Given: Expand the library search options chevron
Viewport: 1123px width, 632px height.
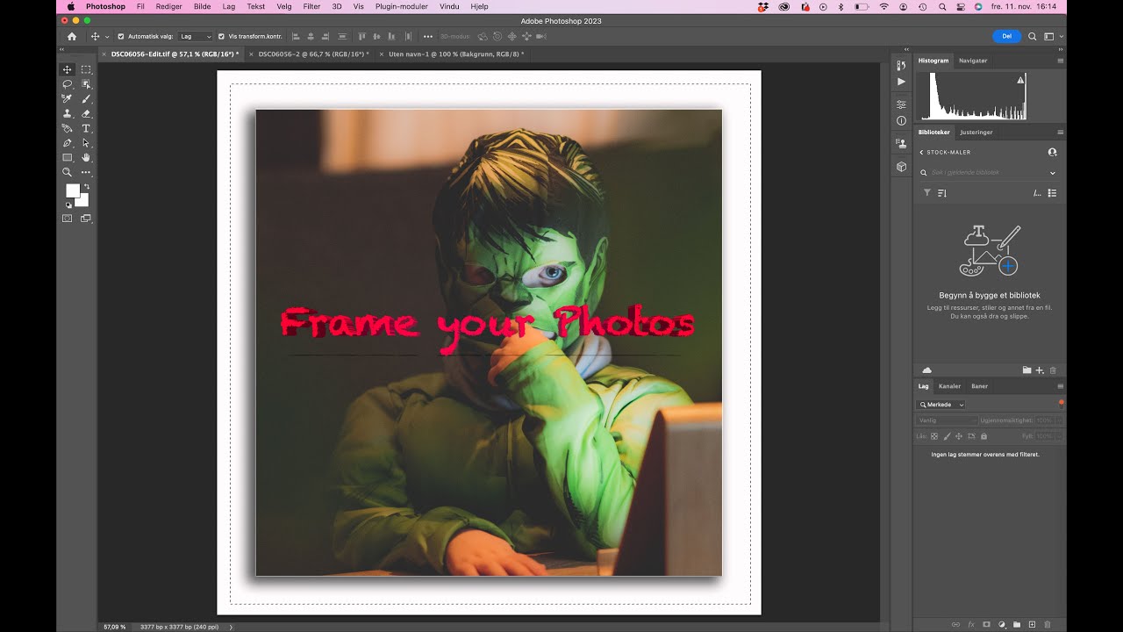Looking at the screenshot, I should [x=1053, y=173].
